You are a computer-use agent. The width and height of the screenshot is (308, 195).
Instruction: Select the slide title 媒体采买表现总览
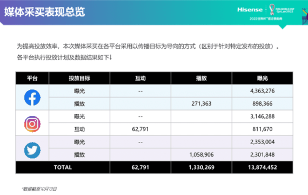(x=45, y=12)
